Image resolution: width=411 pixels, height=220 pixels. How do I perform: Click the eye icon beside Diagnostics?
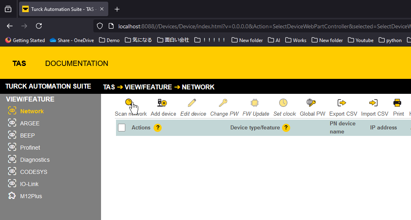(12, 159)
